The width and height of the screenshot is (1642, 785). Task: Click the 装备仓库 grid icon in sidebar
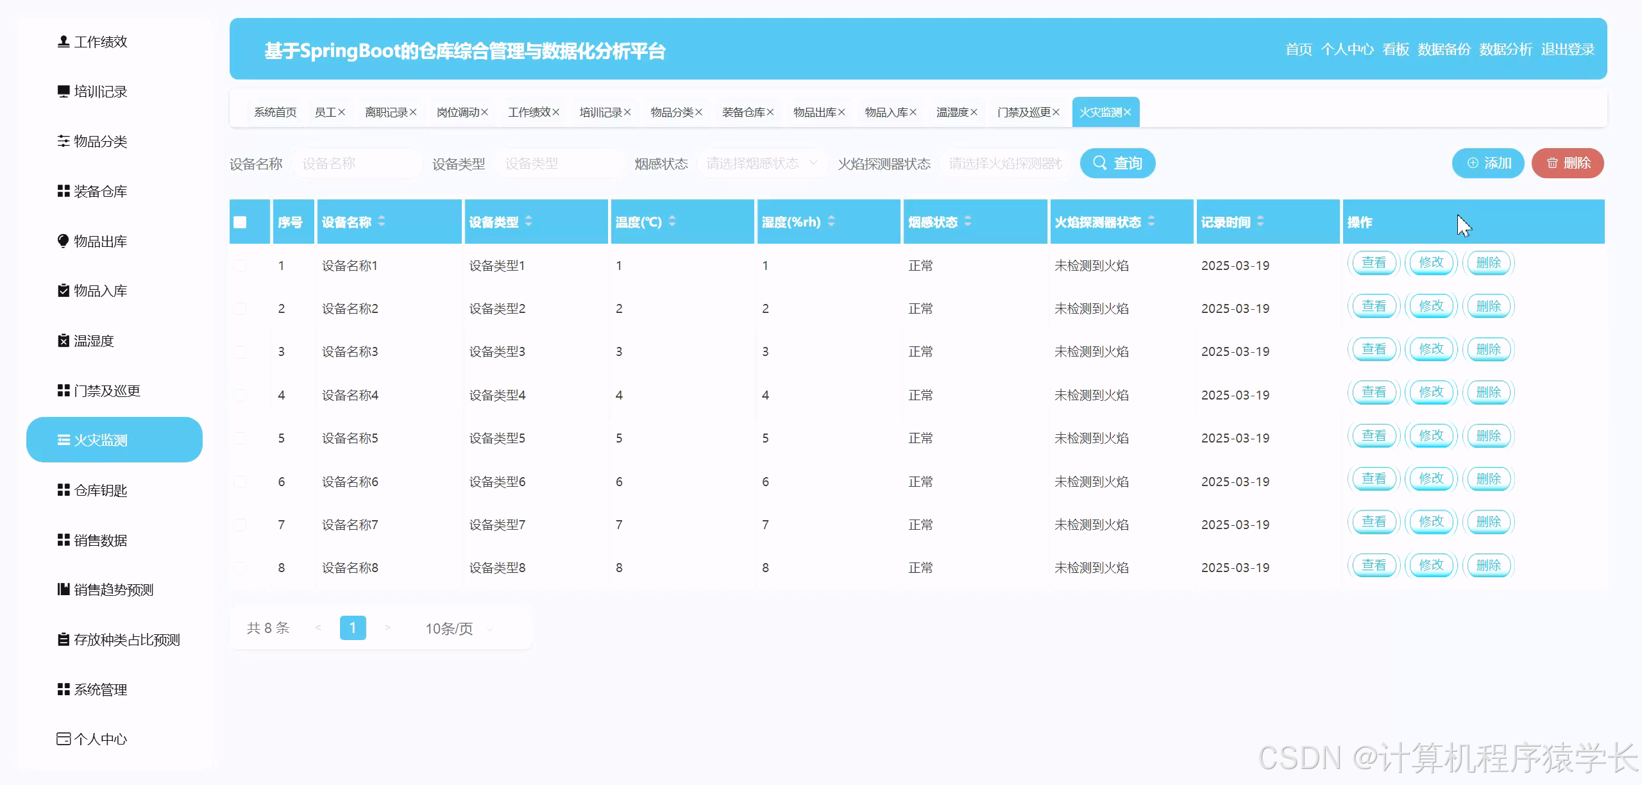click(x=63, y=191)
